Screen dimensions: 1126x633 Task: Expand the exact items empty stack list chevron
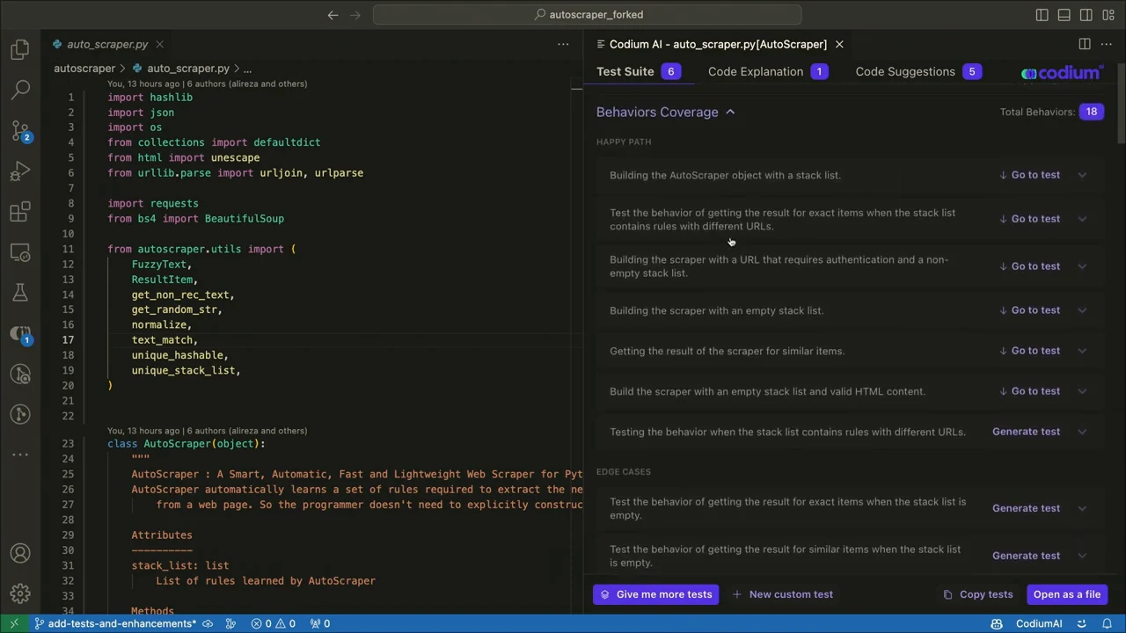coord(1082,508)
